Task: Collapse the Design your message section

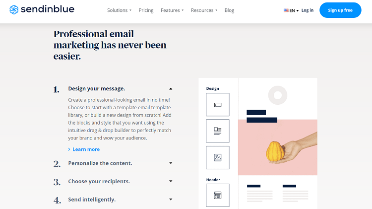Action: point(171,88)
